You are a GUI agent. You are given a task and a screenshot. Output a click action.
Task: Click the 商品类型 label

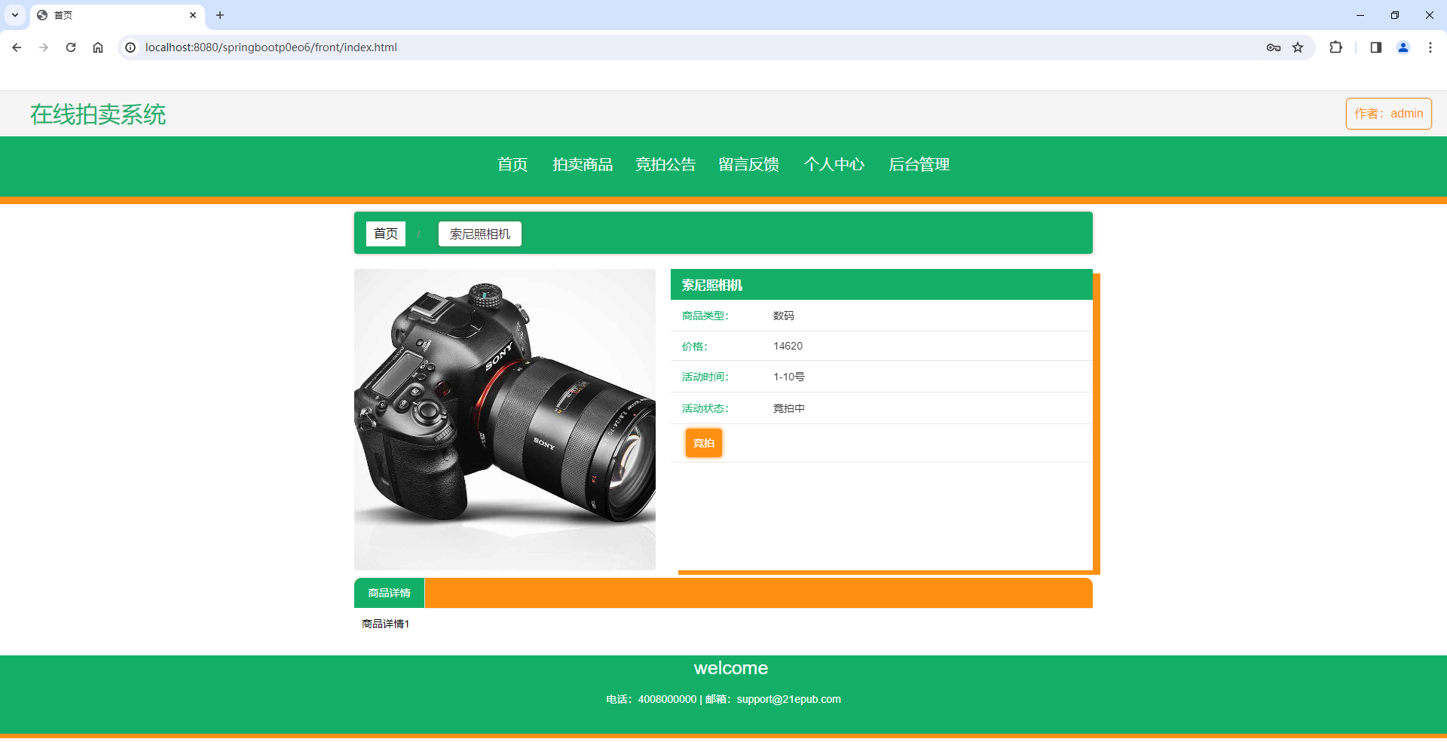[x=705, y=316]
